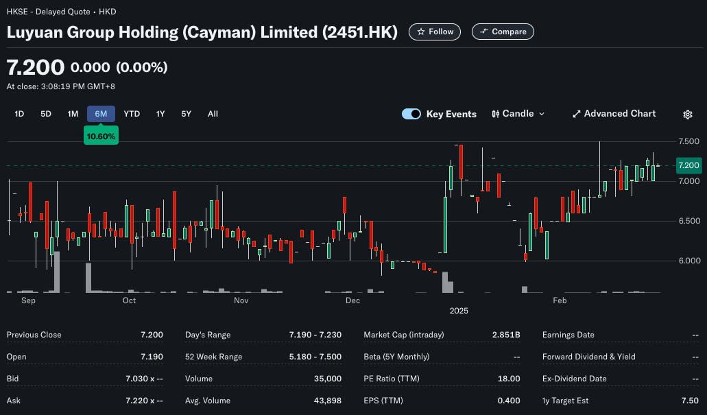Click the EPS (TTM) value 0.400
The height and width of the screenshot is (415, 707).
click(x=509, y=401)
